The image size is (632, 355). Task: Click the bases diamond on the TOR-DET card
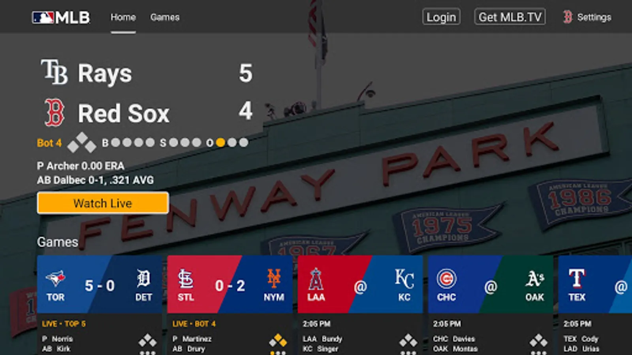[x=147, y=341]
